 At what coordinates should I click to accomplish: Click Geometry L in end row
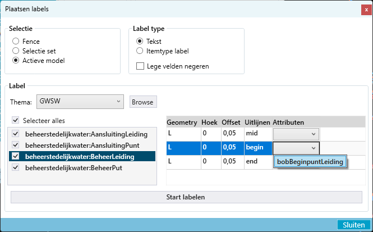[x=183, y=162]
